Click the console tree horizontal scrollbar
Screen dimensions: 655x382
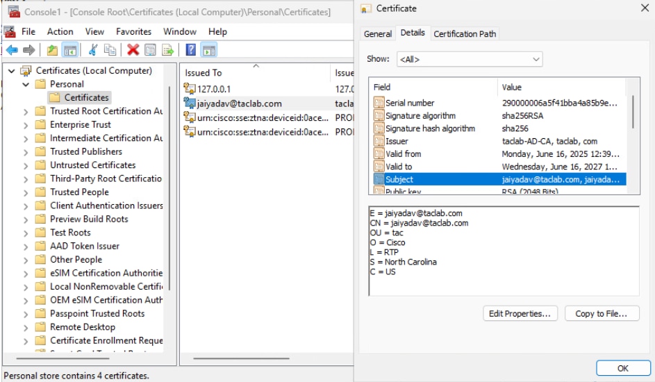[63, 358]
